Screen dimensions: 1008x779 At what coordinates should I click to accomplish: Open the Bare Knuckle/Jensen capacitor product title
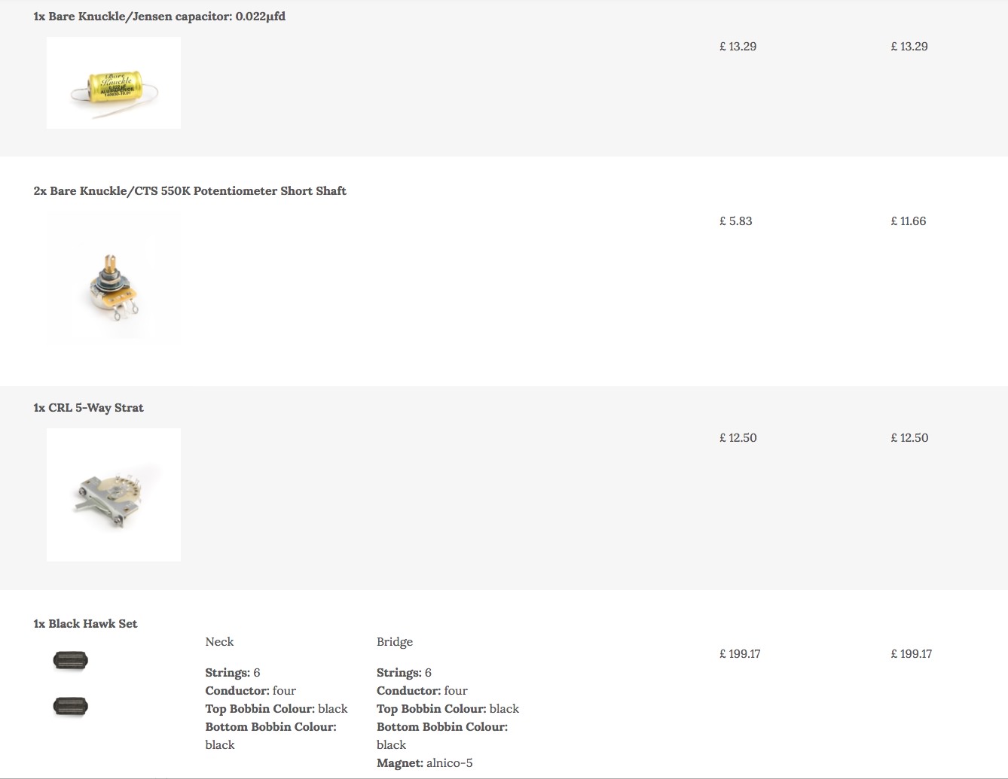159,16
